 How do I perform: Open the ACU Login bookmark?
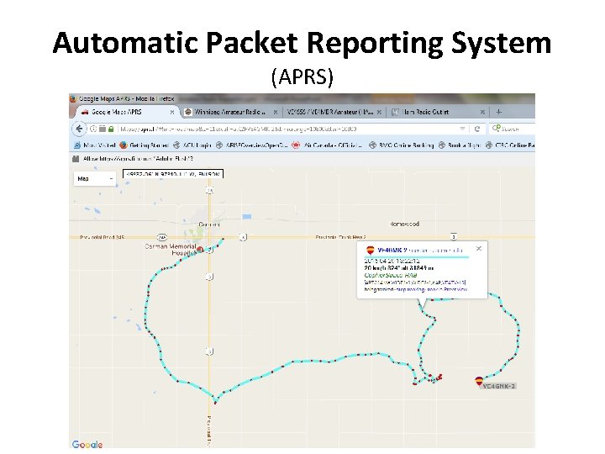click(x=192, y=145)
